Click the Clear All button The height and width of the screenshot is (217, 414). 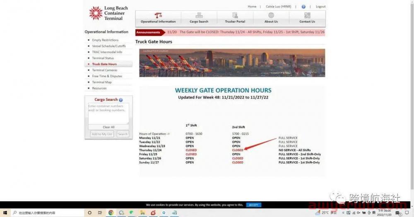tap(108, 127)
